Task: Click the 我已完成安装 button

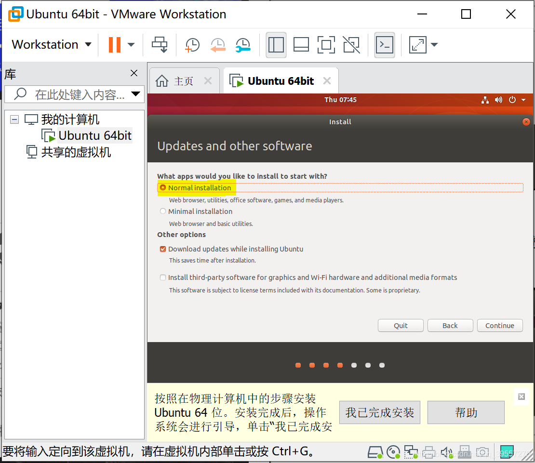Action: click(380, 412)
